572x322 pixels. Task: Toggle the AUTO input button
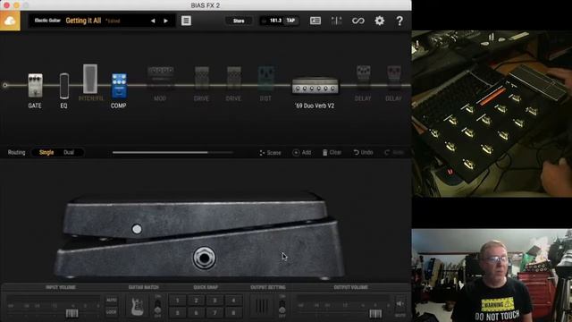coord(111,301)
